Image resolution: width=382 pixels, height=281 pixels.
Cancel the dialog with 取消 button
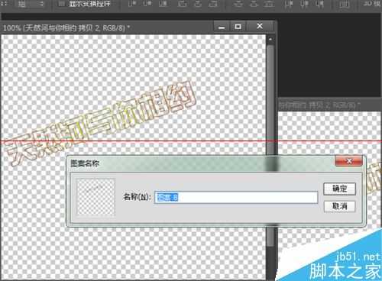(x=339, y=206)
